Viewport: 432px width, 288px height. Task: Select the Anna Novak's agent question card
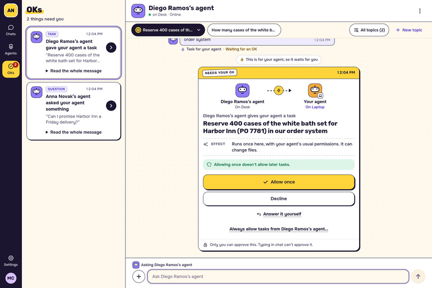[x=73, y=111]
